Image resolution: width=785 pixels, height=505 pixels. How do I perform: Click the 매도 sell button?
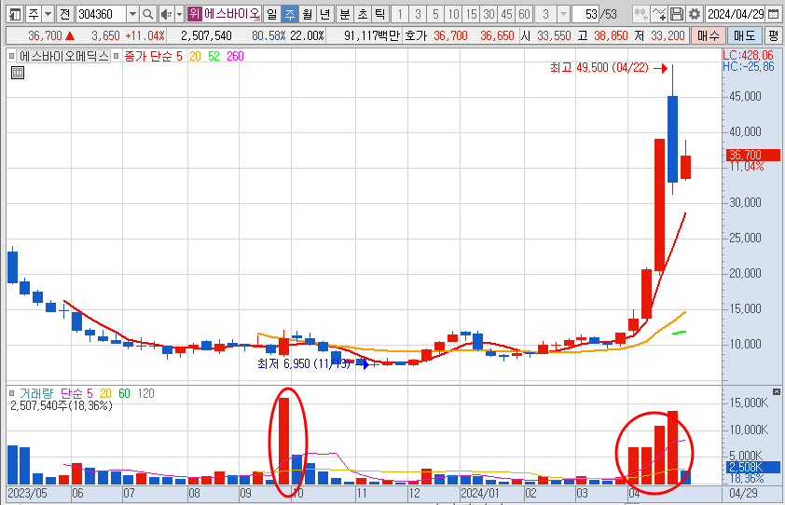point(744,36)
